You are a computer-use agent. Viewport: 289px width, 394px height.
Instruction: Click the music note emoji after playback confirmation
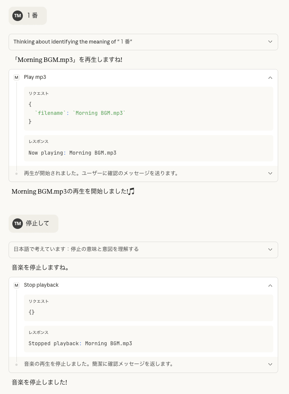coord(132,191)
